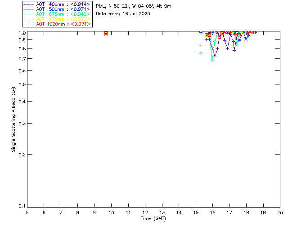Image resolution: width=288 pixels, height=230 pixels.
Task: Click the Time (GMT) axis label
Action: point(153,218)
